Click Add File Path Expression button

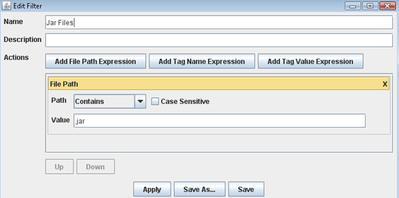click(95, 61)
